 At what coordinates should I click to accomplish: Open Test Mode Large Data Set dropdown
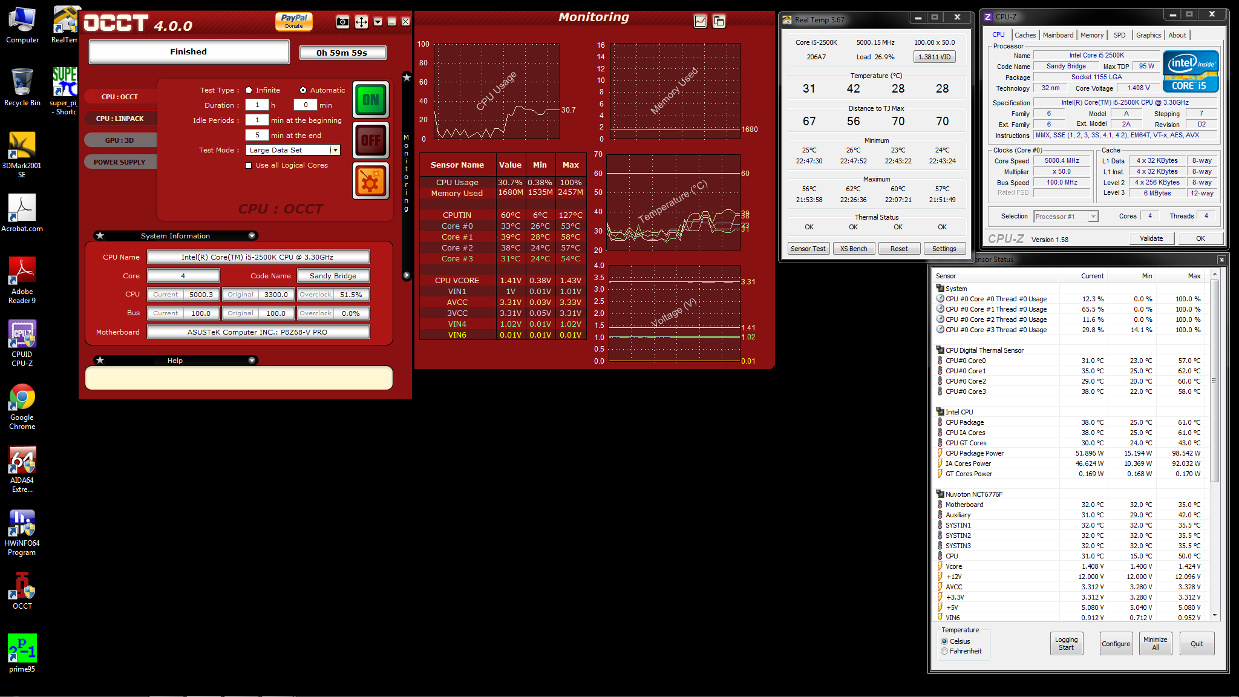tap(293, 150)
